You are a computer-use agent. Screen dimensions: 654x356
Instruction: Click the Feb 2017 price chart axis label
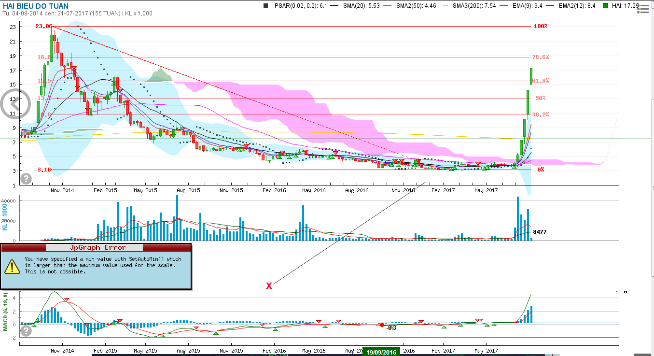pos(443,190)
